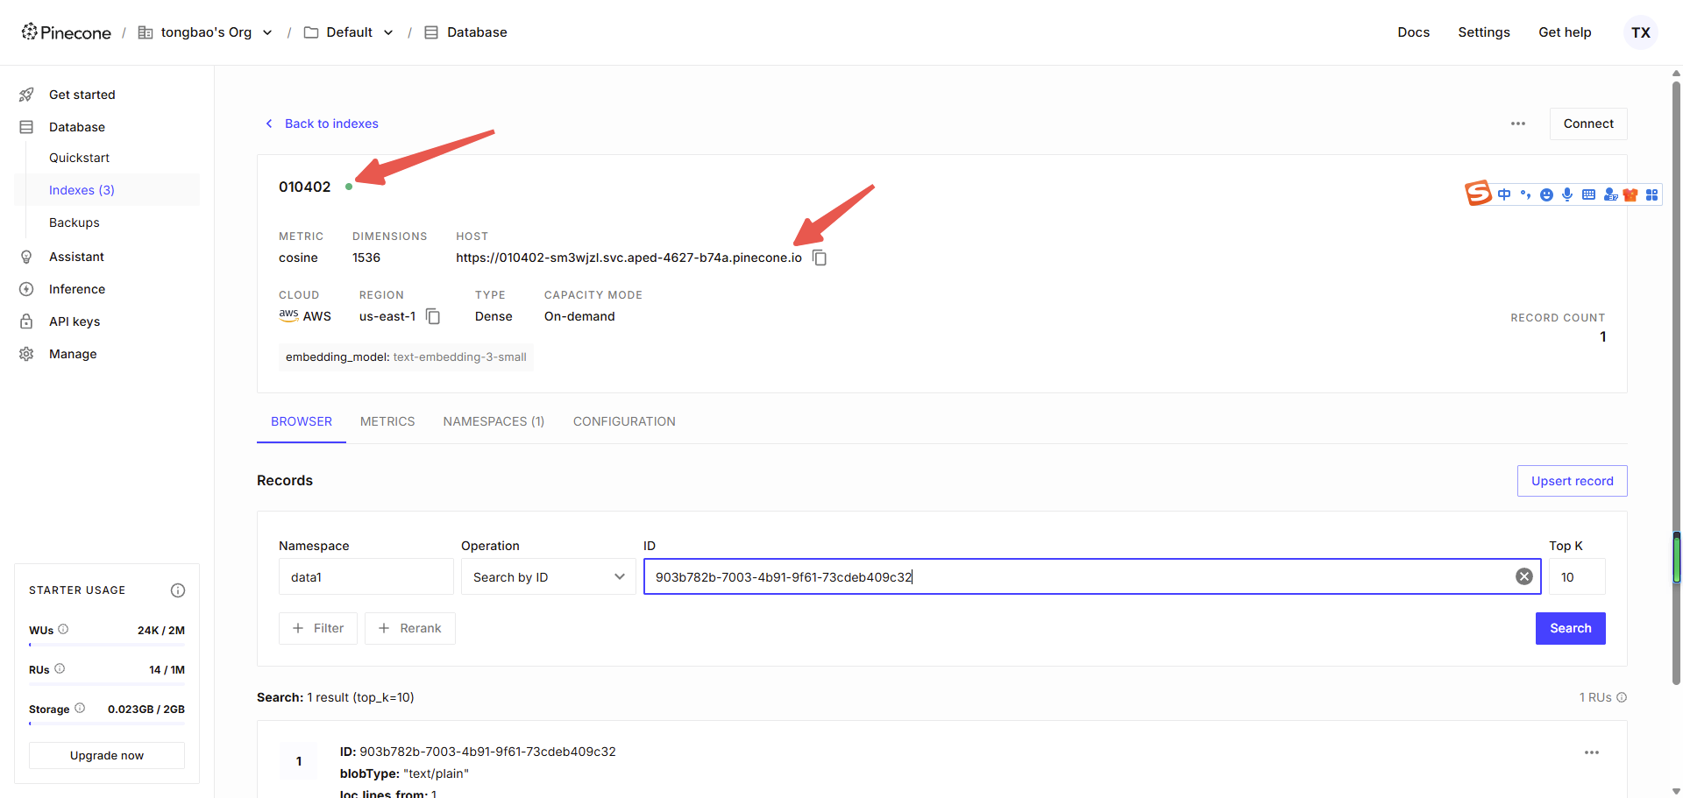Viewport: 1683px width, 798px height.
Task: Copy the index host URL
Action: point(820,258)
